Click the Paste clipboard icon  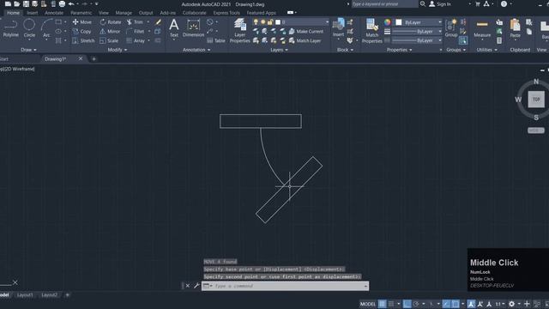click(x=515, y=28)
